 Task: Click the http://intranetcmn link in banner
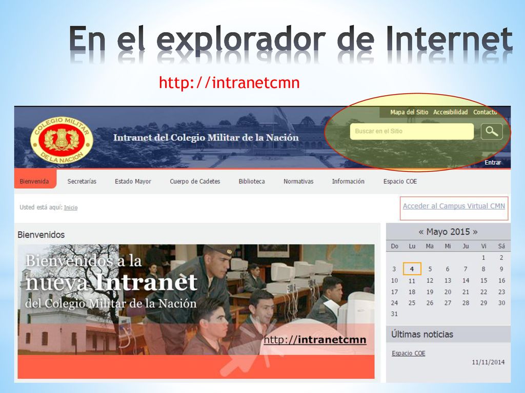tap(315, 340)
